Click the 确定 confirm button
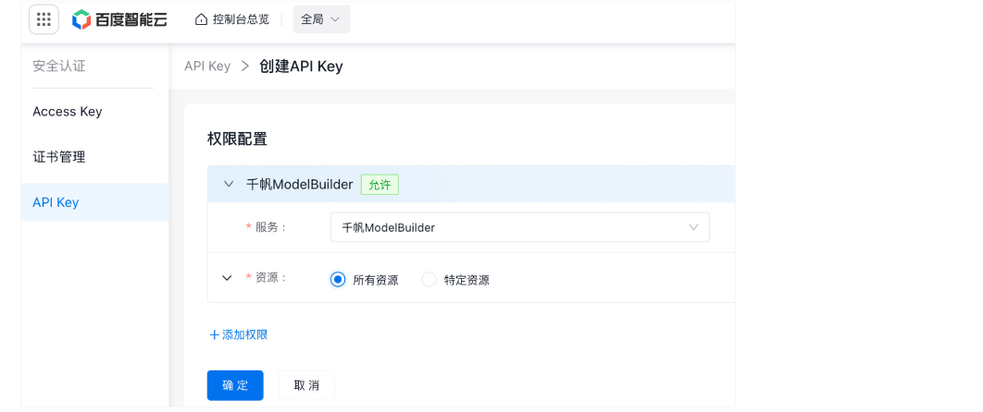 point(235,386)
